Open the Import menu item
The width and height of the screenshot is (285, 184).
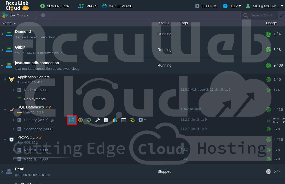pyautogui.click(x=88, y=6)
